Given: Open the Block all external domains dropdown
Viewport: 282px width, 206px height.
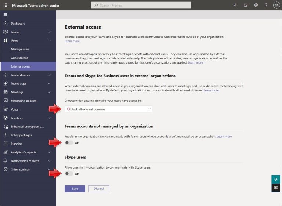Looking at the screenshot, I should pyautogui.click(x=108, y=109).
